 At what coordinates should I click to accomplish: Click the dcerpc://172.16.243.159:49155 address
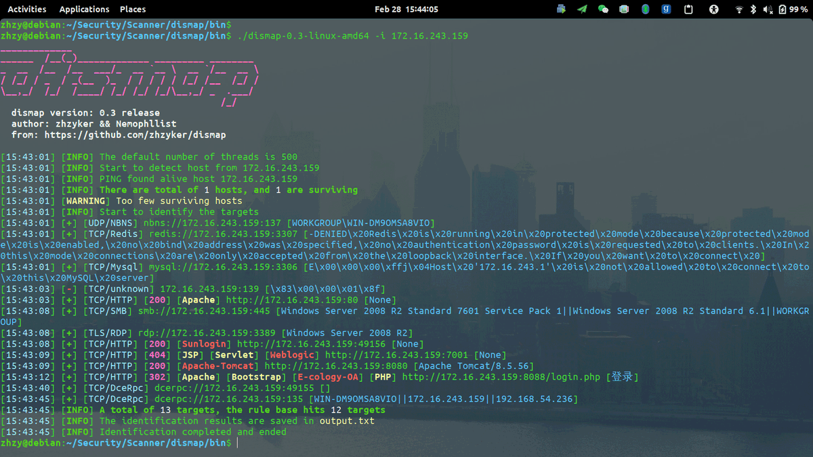(234, 388)
